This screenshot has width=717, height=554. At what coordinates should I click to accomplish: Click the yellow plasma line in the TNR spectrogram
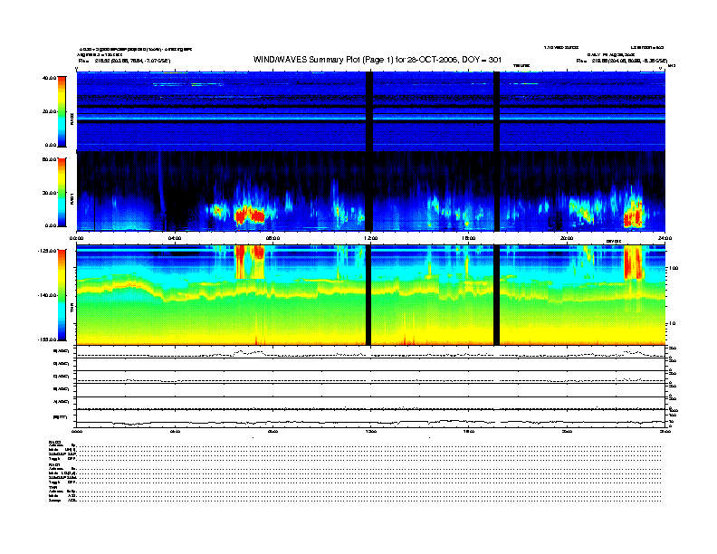(x=371, y=291)
